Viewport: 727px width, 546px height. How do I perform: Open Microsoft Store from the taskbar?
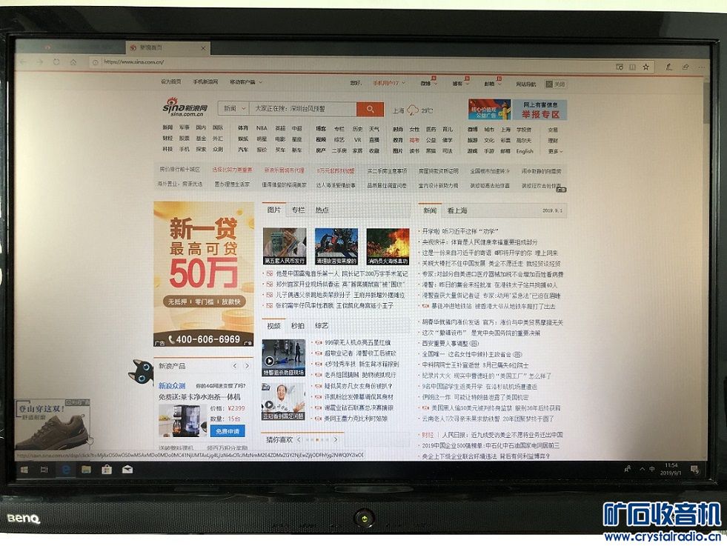(x=107, y=470)
